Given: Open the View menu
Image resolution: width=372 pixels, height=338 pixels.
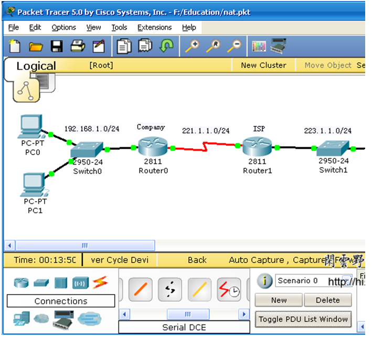Looking at the screenshot, I should (x=93, y=27).
